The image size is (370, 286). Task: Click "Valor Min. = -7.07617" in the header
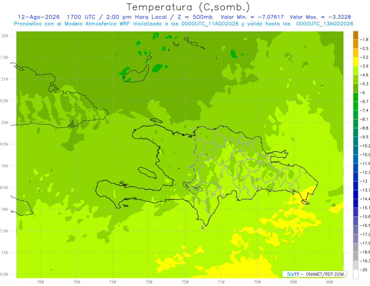point(252,17)
